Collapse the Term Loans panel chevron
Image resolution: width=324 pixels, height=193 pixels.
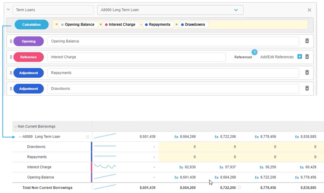pyautogui.click(x=8, y=9)
